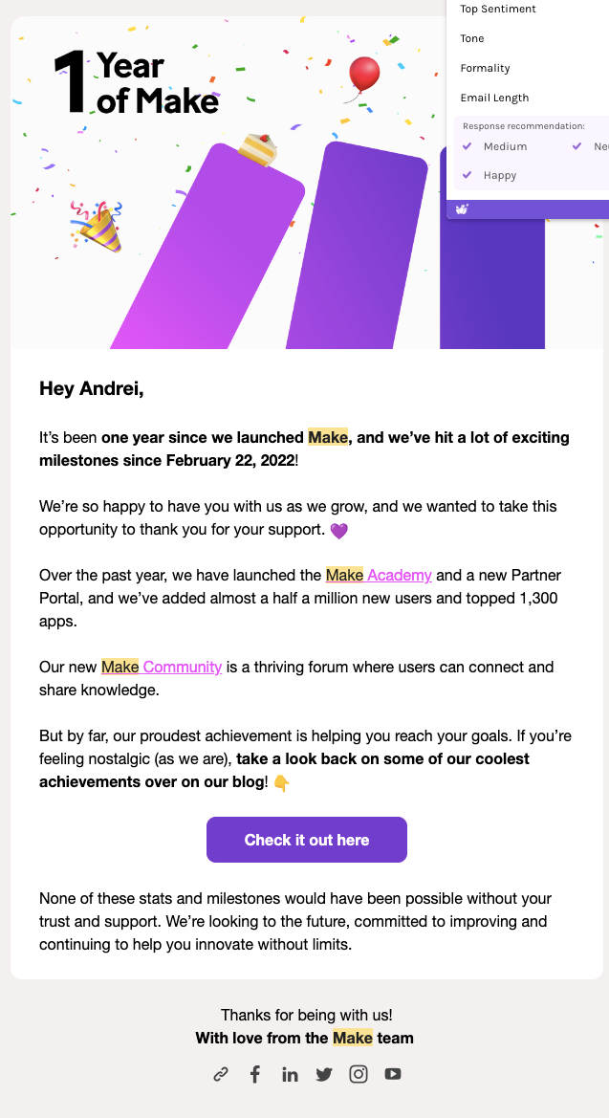Click the Response recommendation label

pyautogui.click(x=523, y=126)
